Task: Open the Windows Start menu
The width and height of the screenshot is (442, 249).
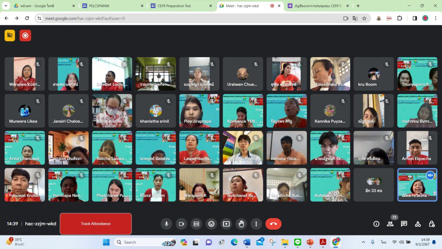Action: [106, 242]
